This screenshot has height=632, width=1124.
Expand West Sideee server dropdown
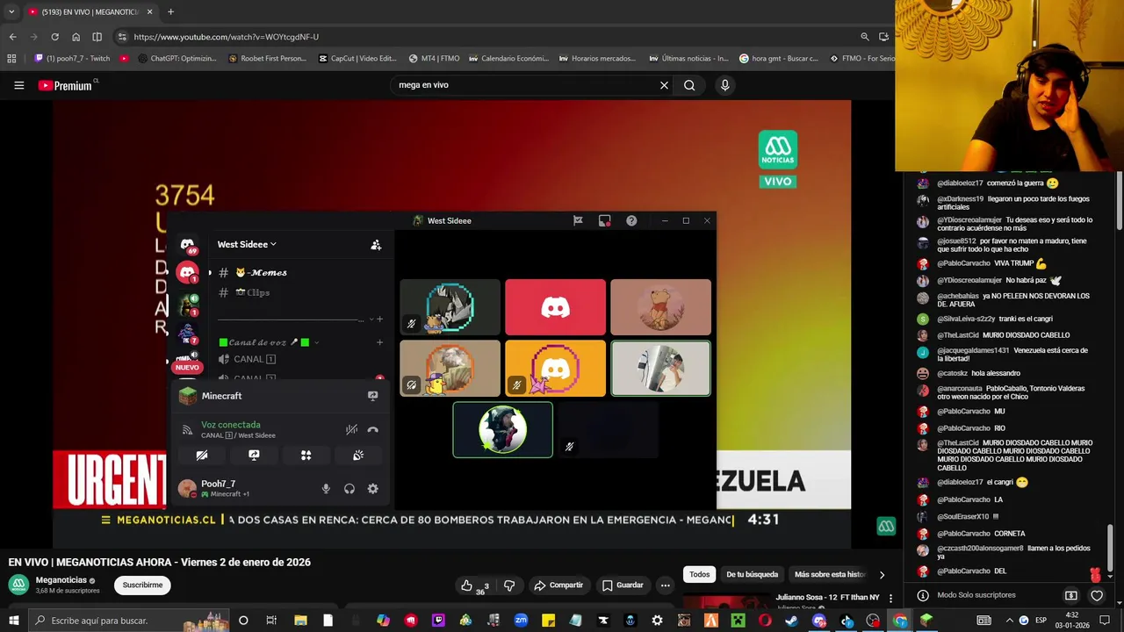pyautogui.click(x=247, y=244)
